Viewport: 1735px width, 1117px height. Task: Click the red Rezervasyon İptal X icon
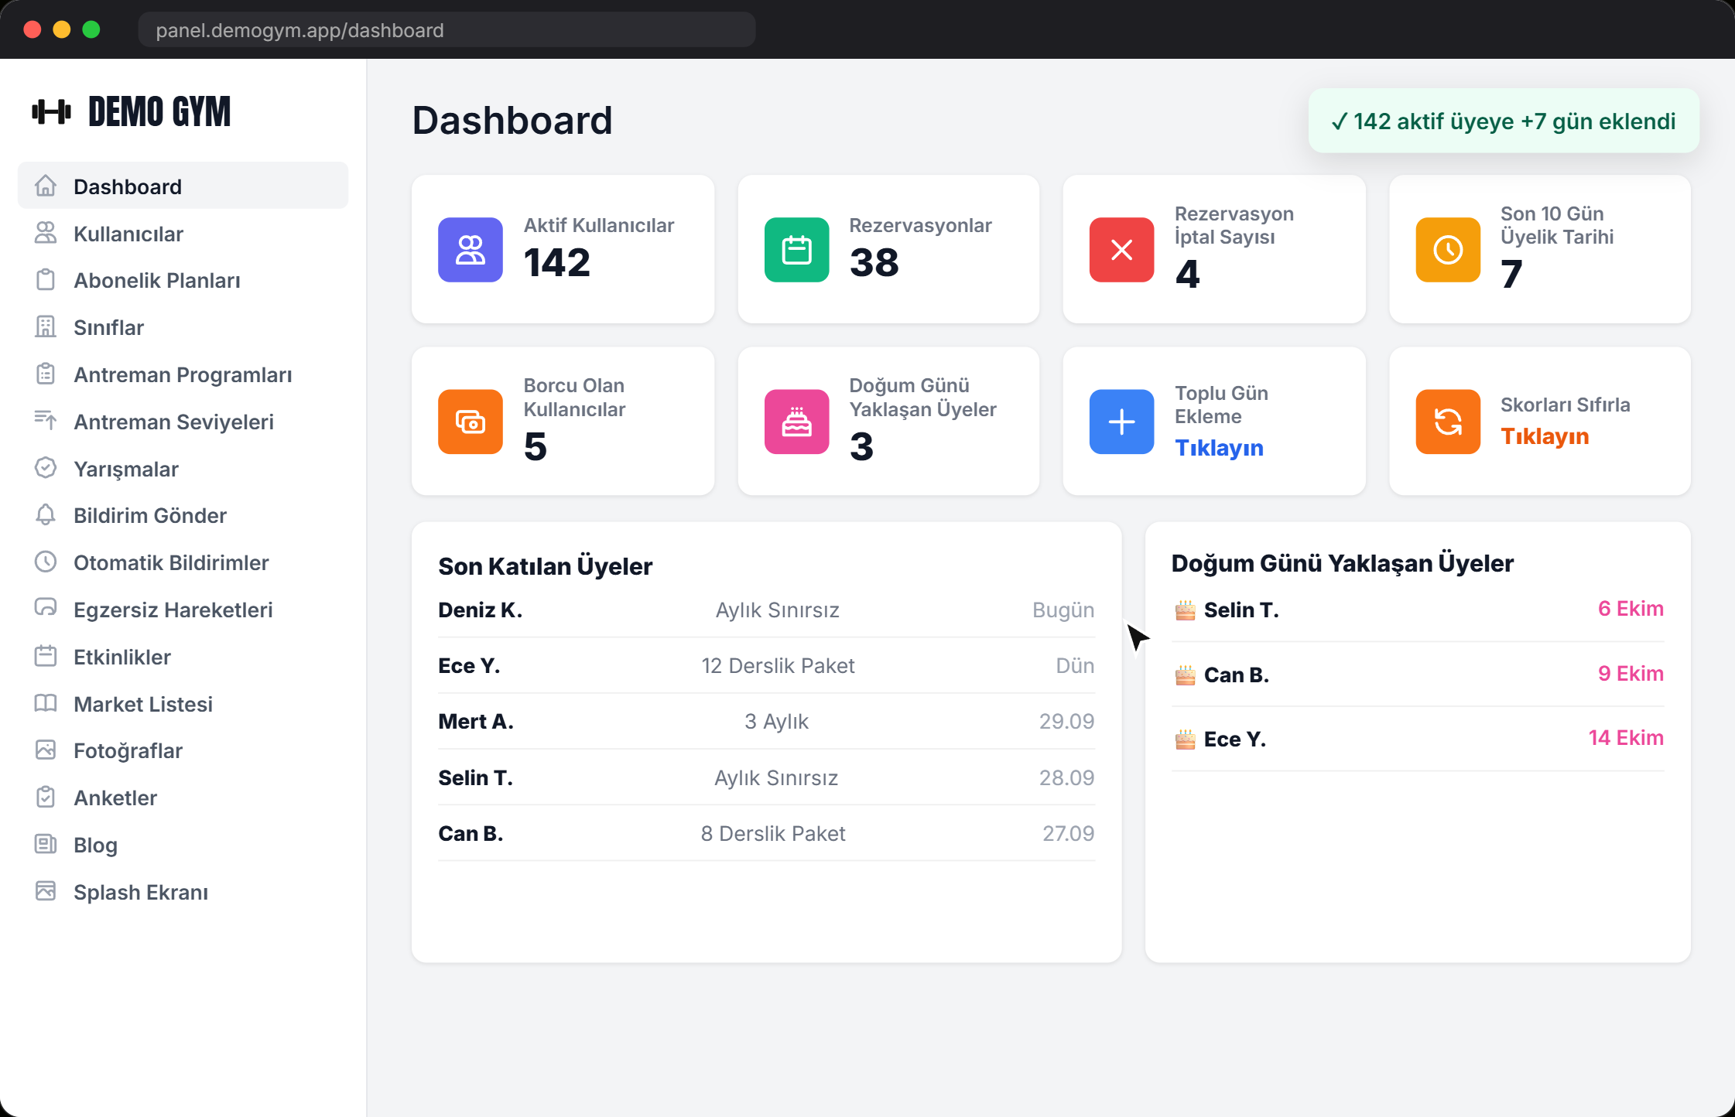point(1121,249)
